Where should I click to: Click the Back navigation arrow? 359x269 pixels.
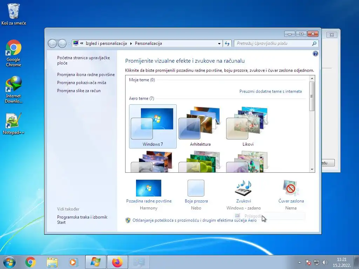[x=52, y=43]
